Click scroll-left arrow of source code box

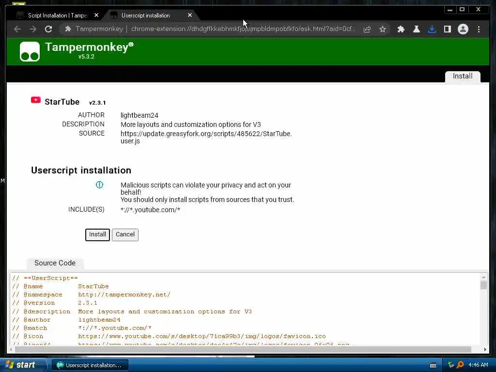pyautogui.click(x=11, y=350)
